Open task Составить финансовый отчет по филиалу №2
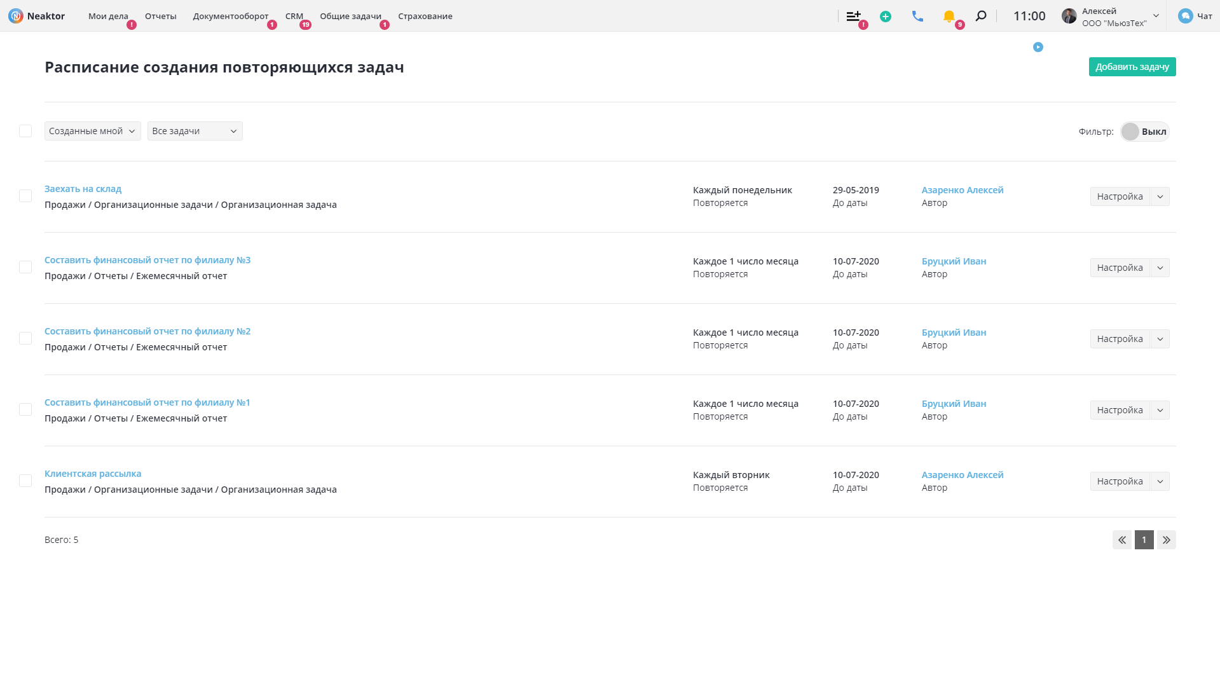The width and height of the screenshot is (1220, 686). coord(147,331)
